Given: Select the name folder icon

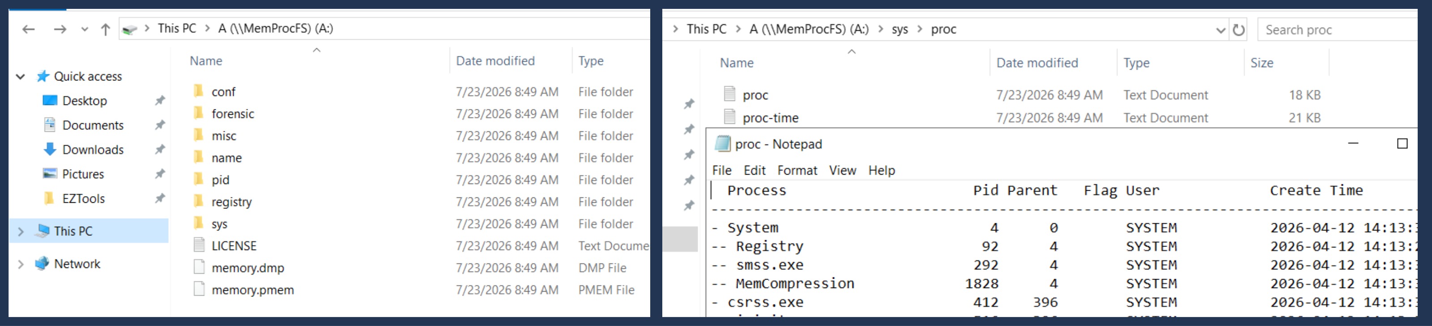Looking at the screenshot, I should [x=198, y=158].
